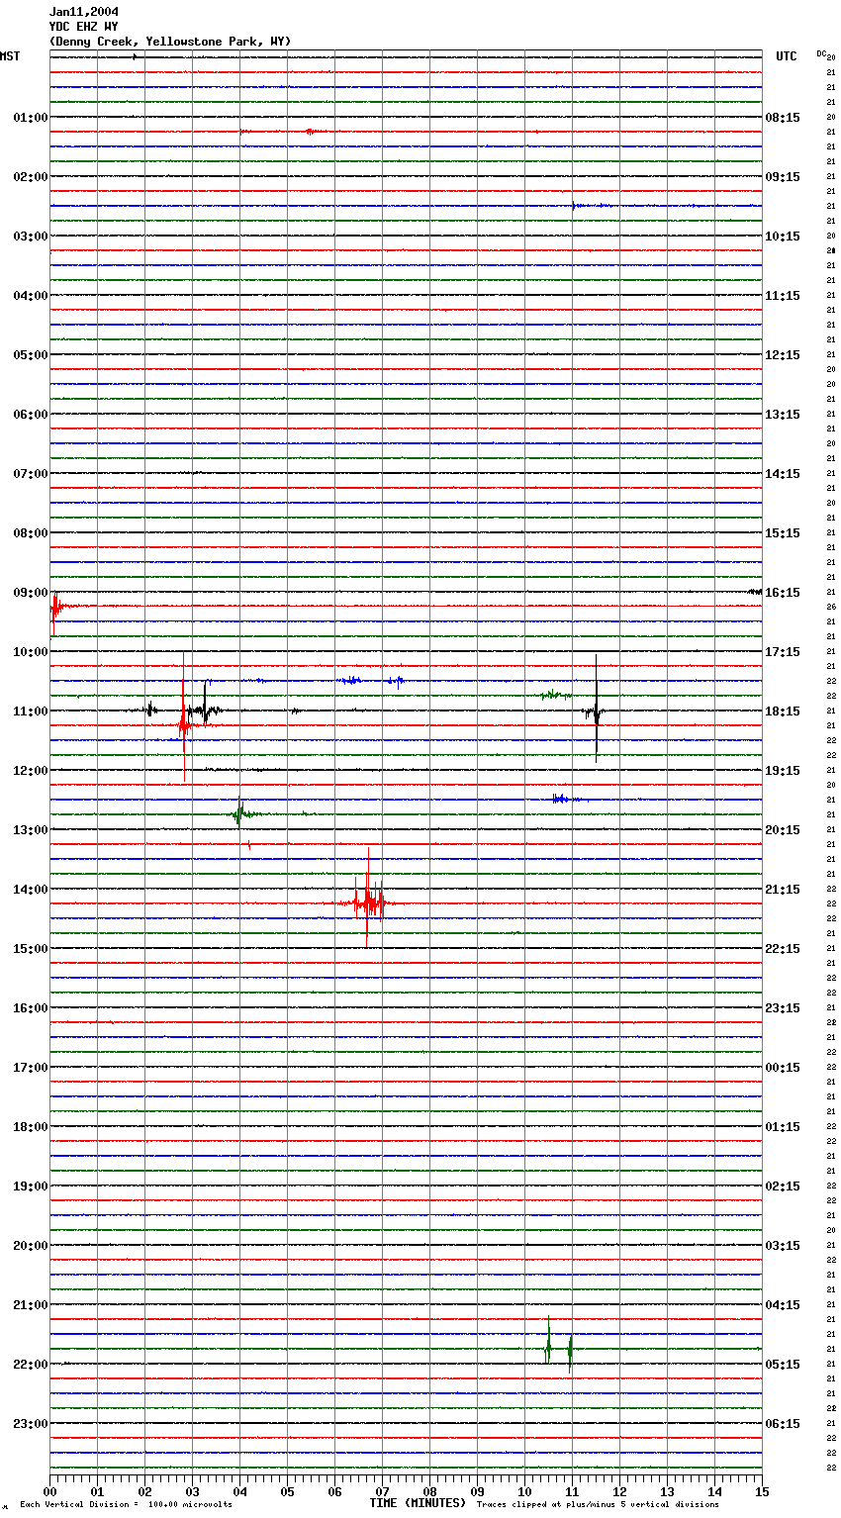Click the green event above the 13:00 trace near minute 4
Screen dimensions: 841x1518
click(x=239, y=813)
